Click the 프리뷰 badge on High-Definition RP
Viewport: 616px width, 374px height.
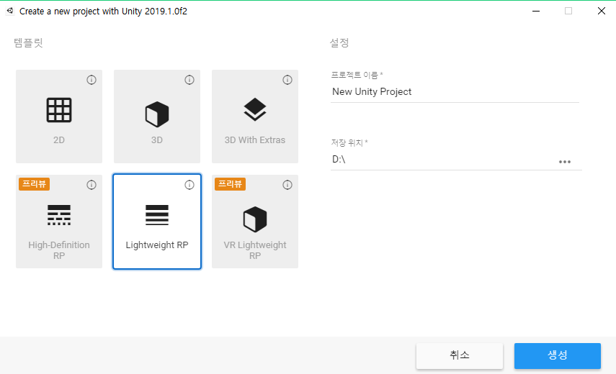point(34,184)
